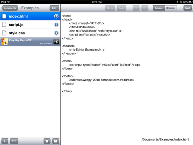Send the file via Mail button
Viewport: 193px width, 145px height.
pyautogui.click(x=187, y=8)
